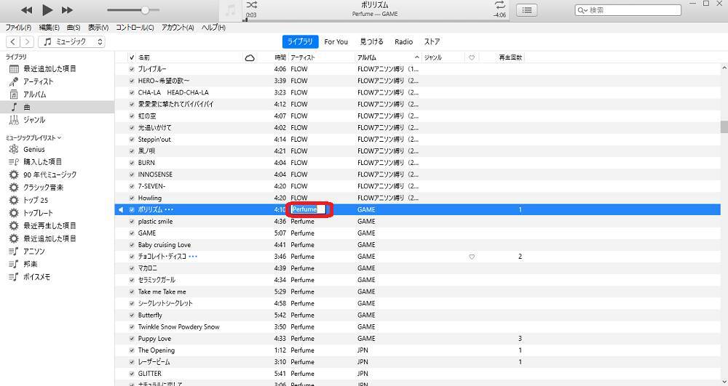Select アーティスト in the library sidebar
The height and width of the screenshot is (386, 728).
click(x=38, y=81)
